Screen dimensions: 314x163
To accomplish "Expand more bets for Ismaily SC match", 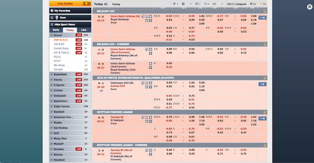I will pyautogui.click(x=262, y=119).
